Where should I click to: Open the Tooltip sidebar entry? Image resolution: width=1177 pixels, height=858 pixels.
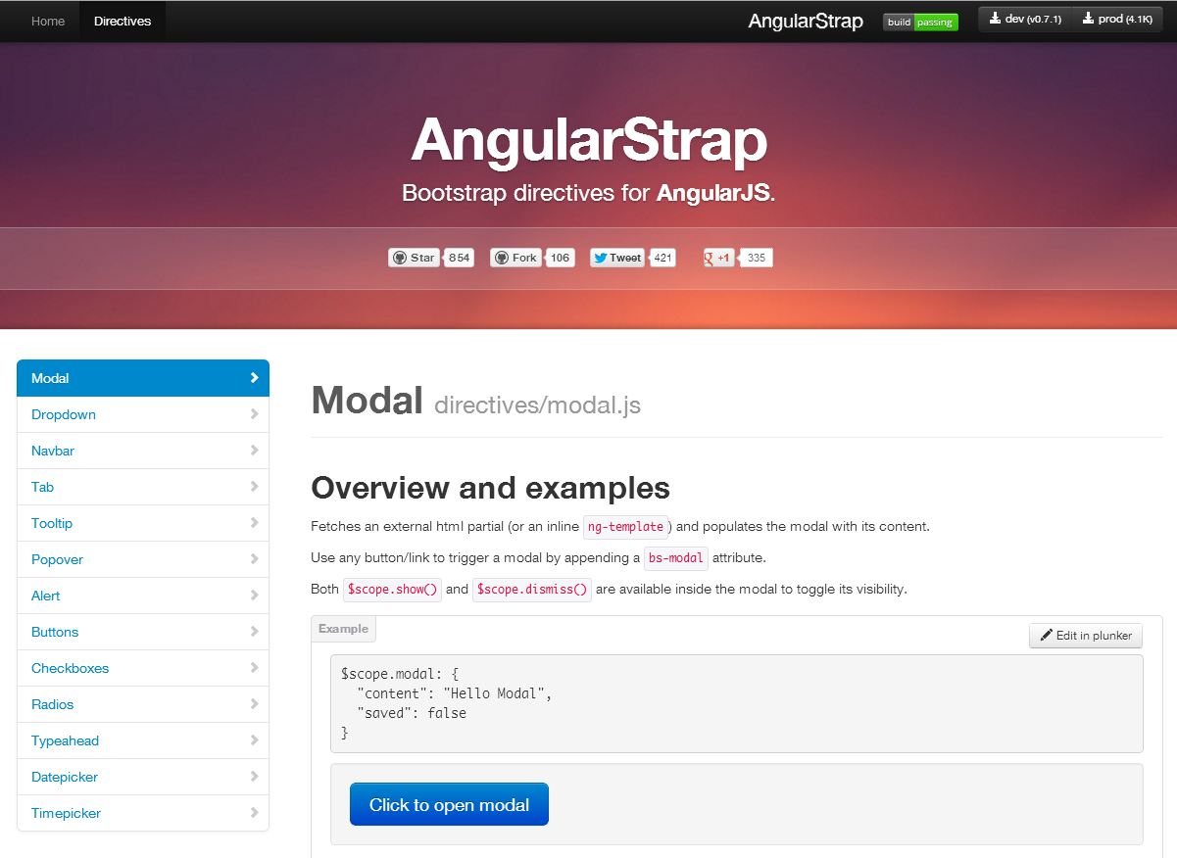pyautogui.click(x=143, y=523)
